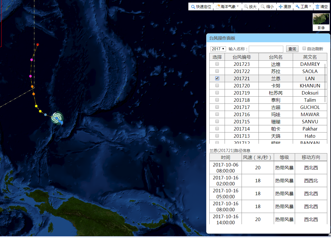331x238 pixels.
Task: Click the 风速（米/秒）column header
Action: click(x=258, y=157)
